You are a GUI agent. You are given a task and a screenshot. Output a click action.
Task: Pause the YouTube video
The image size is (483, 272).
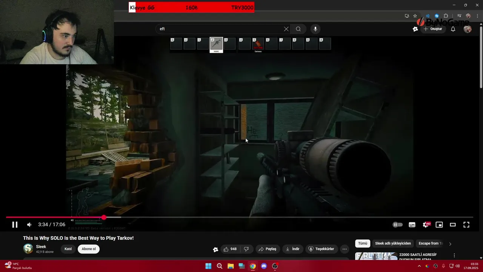click(15, 225)
